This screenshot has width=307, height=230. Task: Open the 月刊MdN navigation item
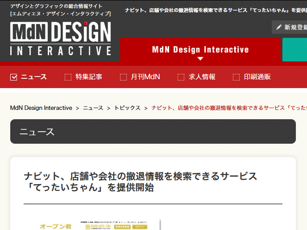pyautogui.click(x=145, y=77)
